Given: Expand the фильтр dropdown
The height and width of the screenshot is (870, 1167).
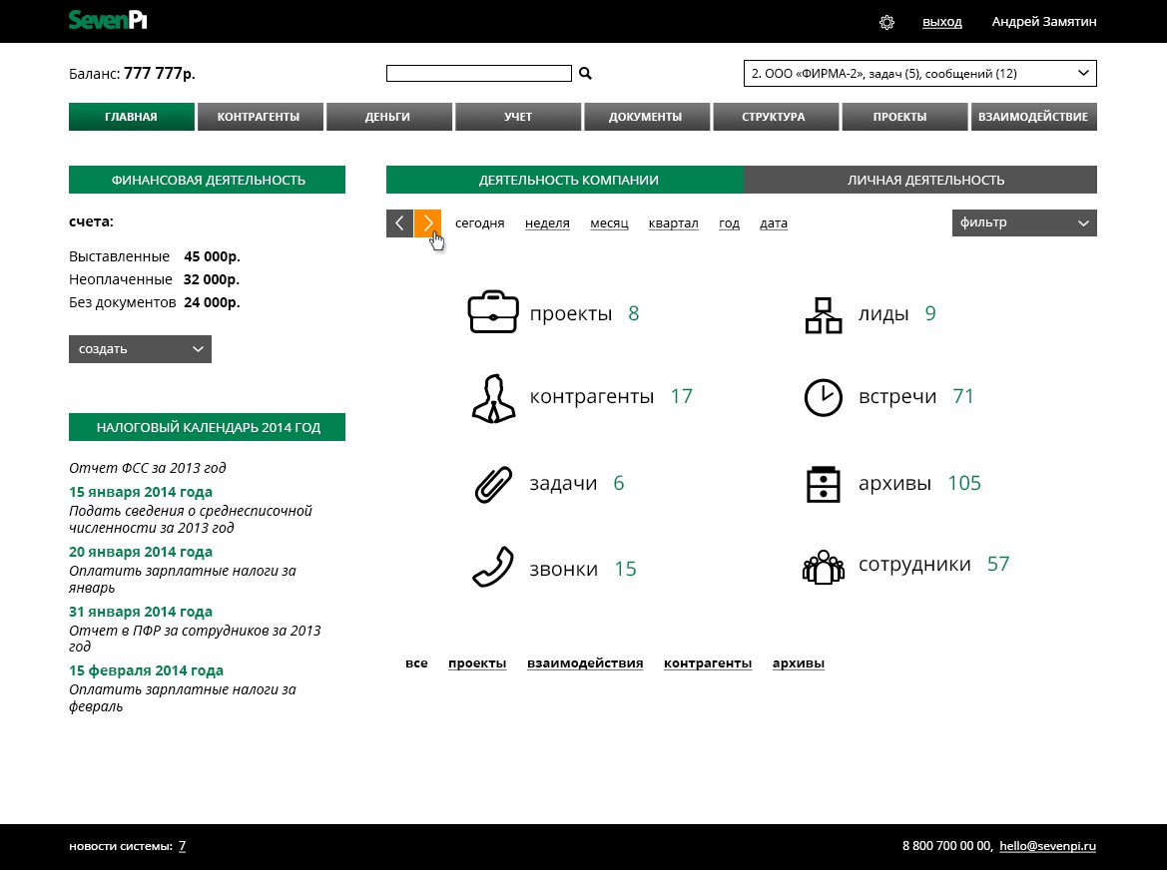Looking at the screenshot, I should point(1024,222).
